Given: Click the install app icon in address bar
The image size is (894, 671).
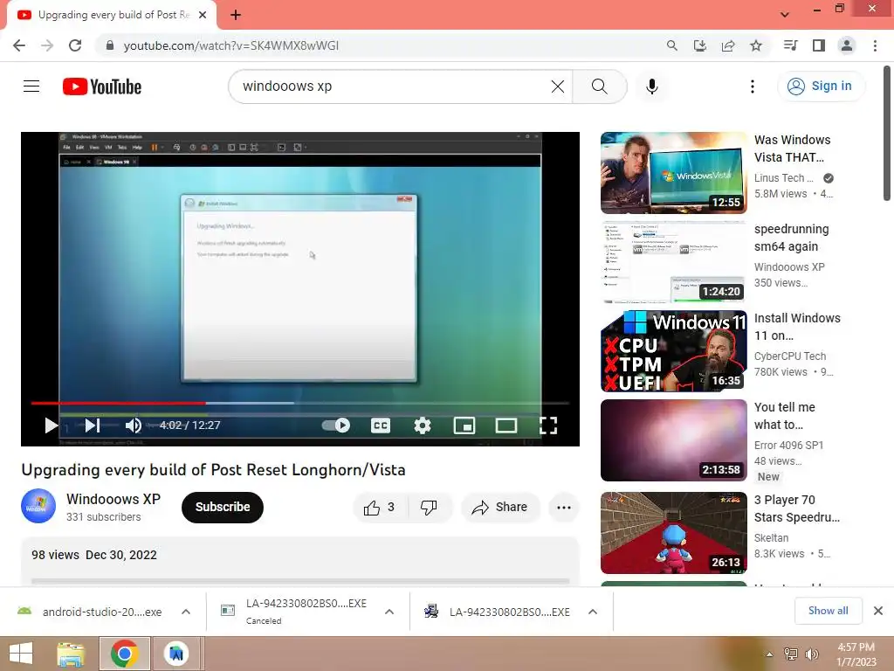Looking at the screenshot, I should 700,45.
